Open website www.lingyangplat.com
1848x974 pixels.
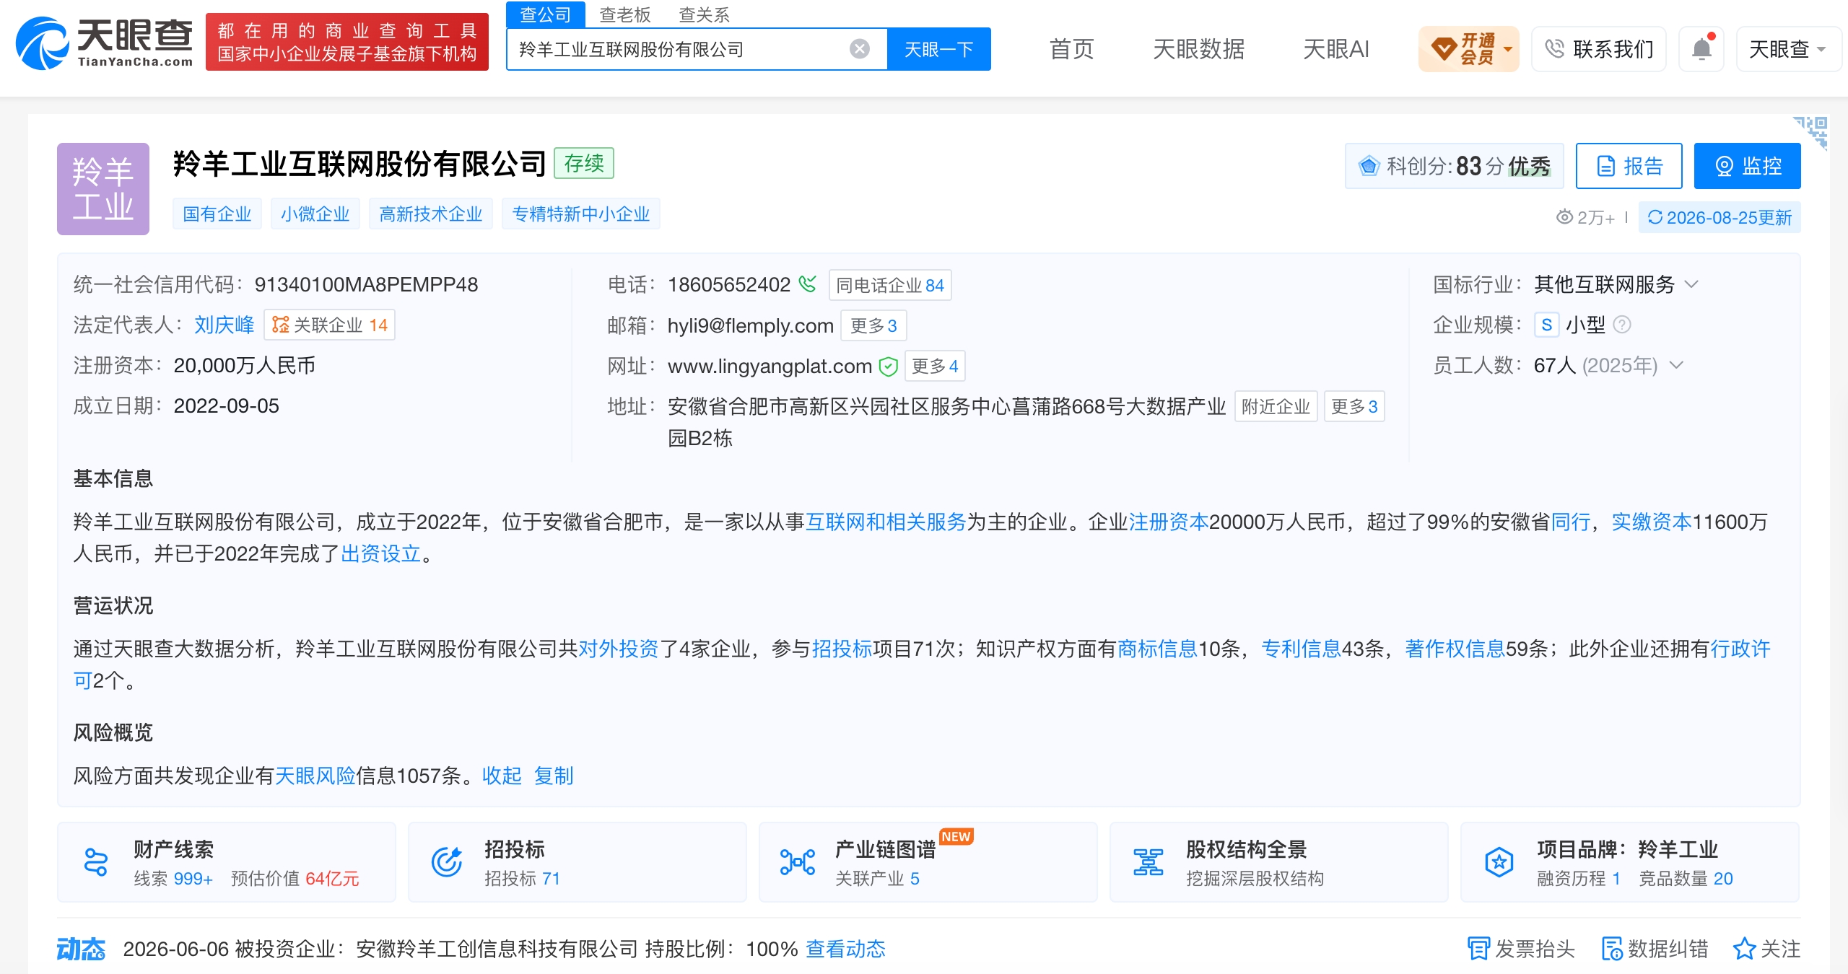click(x=770, y=366)
